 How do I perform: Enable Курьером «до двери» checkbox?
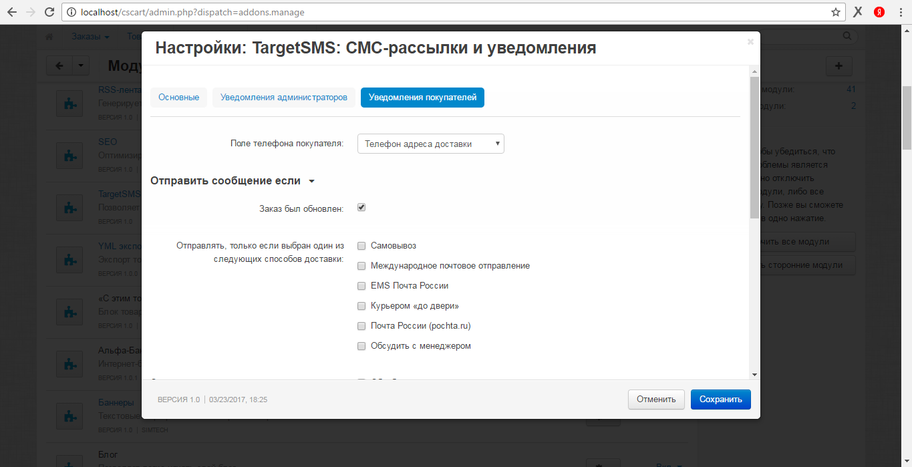click(x=361, y=306)
